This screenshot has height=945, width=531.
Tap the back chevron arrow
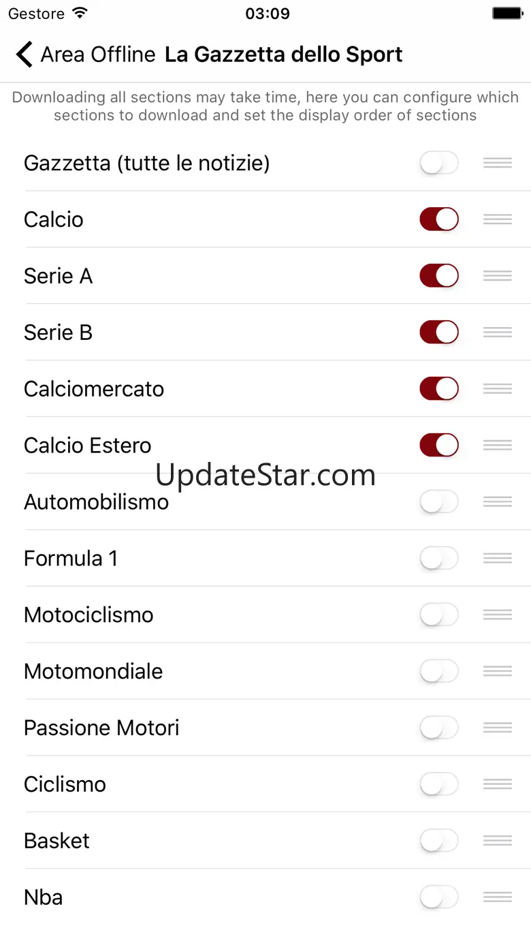click(25, 55)
